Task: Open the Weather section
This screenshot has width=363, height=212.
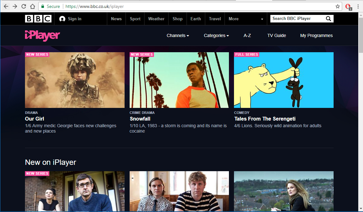Action: (156, 19)
